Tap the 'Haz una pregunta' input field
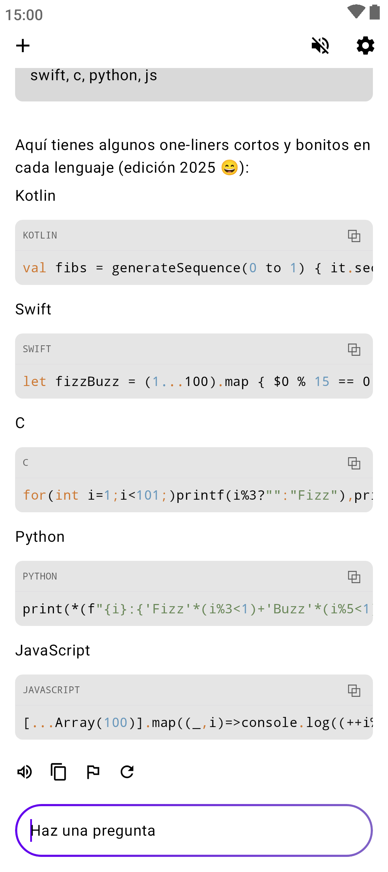The image size is (388, 872). tap(194, 830)
